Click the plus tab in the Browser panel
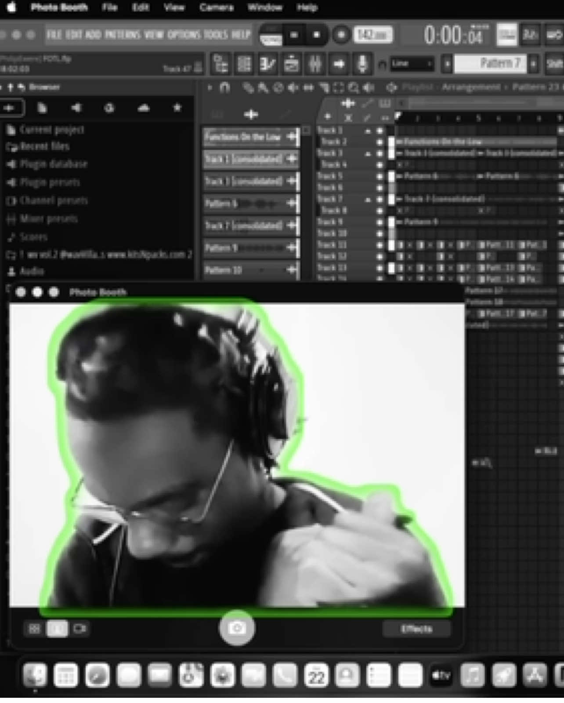This screenshot has width=564, height=703. 10,108
